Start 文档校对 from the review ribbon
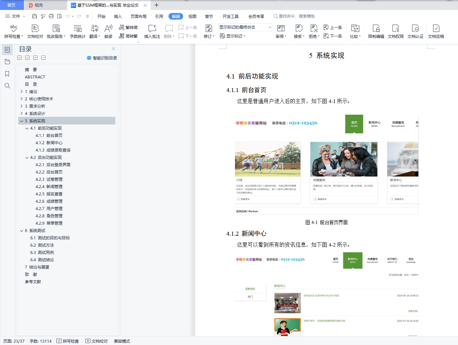Viewport: 458px width, 345px height. tap(35, 32)
